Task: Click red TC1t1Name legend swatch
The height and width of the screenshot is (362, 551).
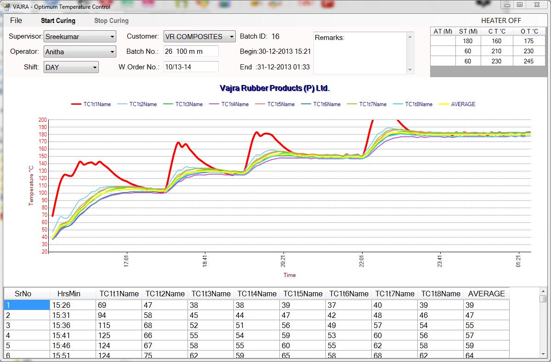Action: point(76,104)
